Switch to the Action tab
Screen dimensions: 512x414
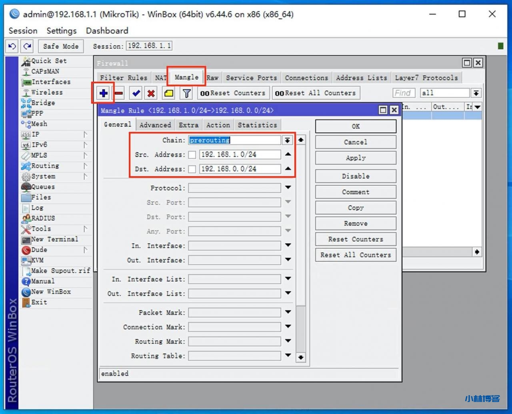tap(218, 125)
